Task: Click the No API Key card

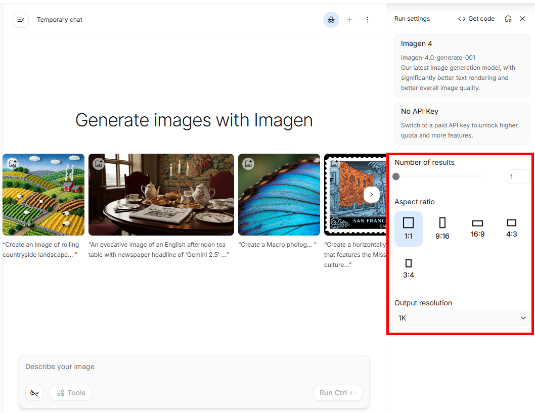Action: click(x=462, y=123)
